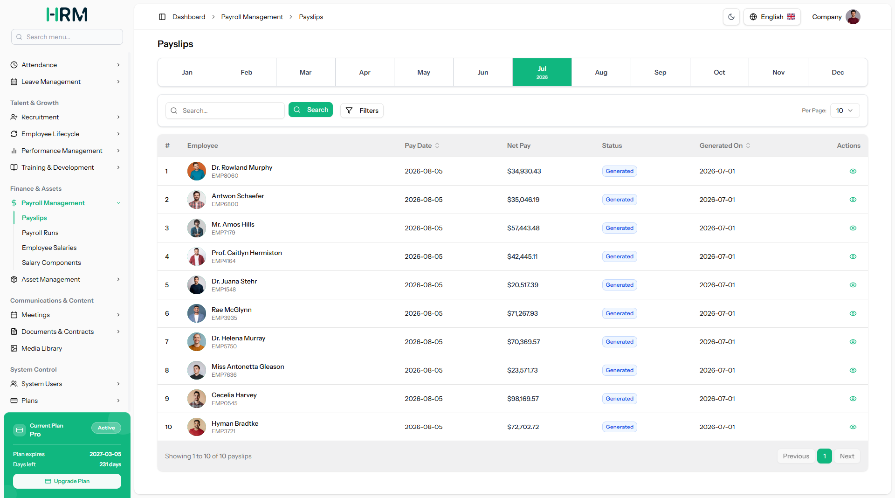The width and height of the screenshot is (895, 498).
Task: Switch to the Mar month tab
Action: 305,72
